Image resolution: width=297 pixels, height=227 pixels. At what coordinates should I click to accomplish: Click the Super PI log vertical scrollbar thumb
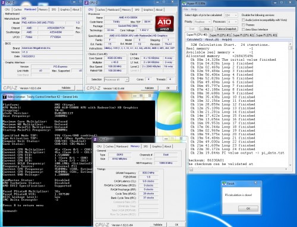pos(290,48)
